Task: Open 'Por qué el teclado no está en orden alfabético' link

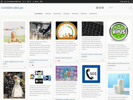Action: pos(92,55)
